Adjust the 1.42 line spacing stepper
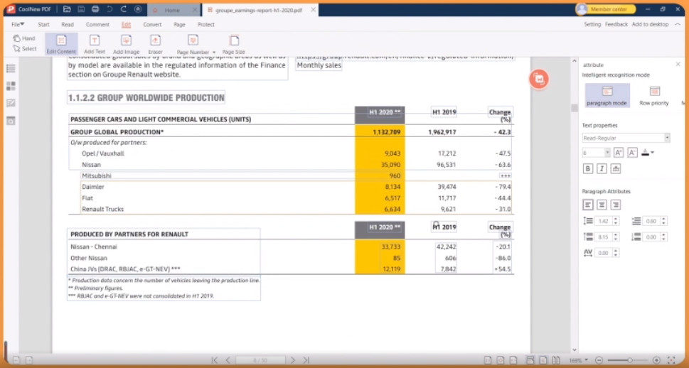The image size is (689, 368). pyautogui.click(x=616, y=221)
